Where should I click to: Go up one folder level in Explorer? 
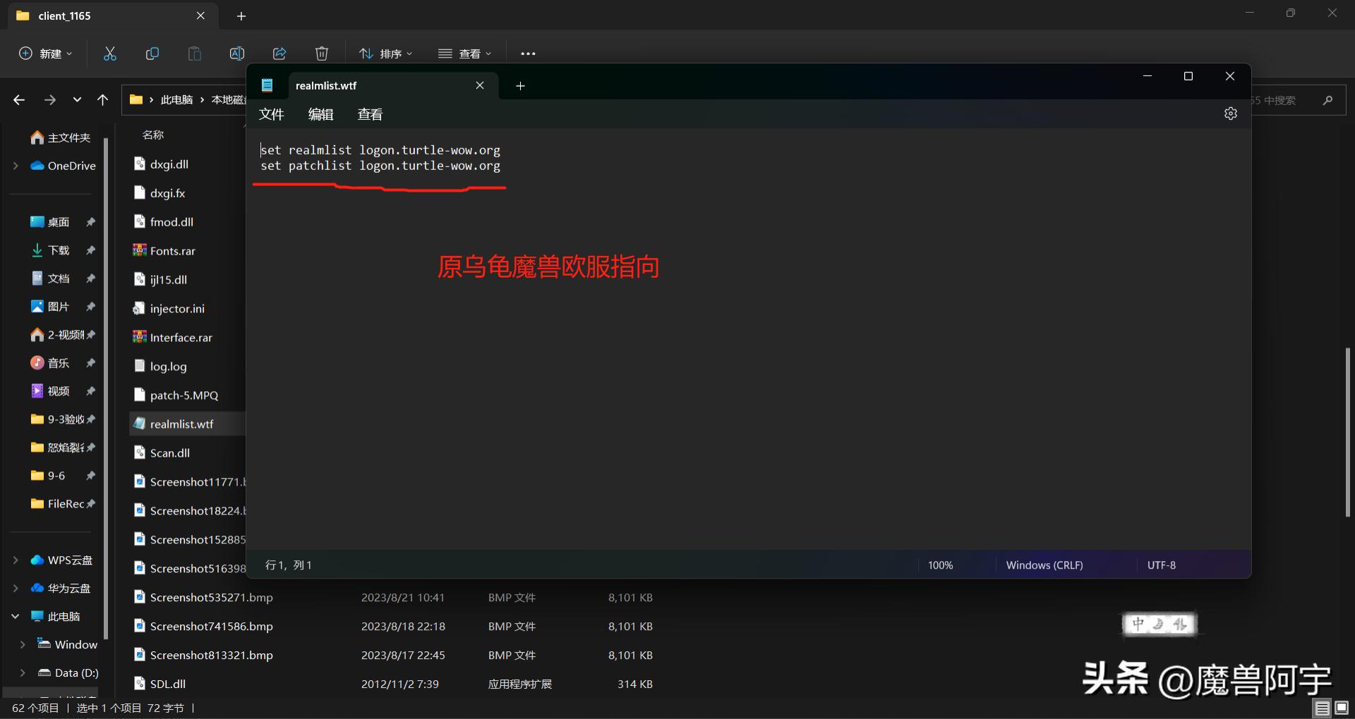103,100
